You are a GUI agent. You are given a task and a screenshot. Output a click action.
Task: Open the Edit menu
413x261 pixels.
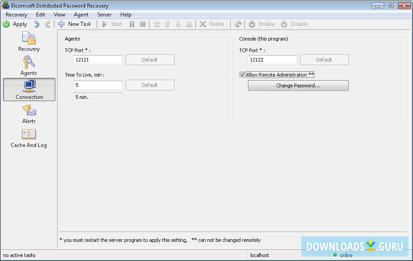click(x=41, y=15)
